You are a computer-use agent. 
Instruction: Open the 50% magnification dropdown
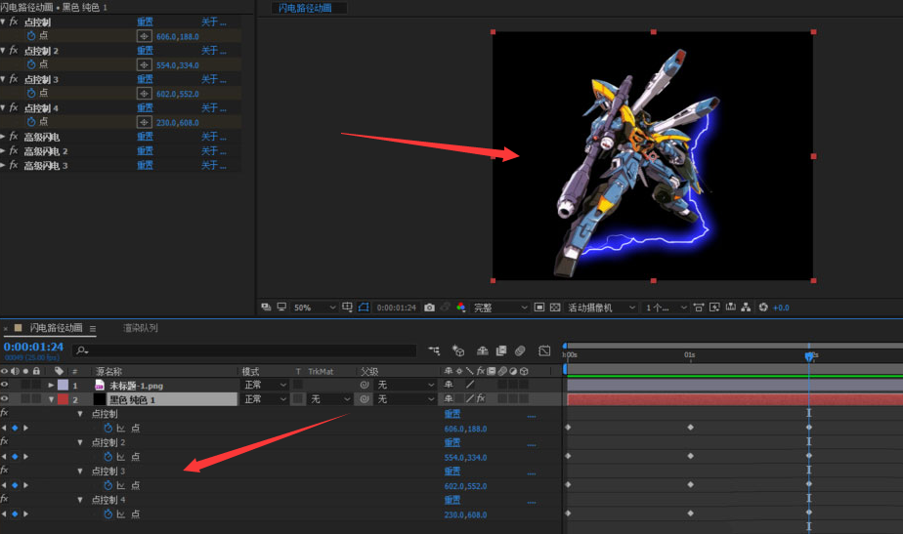[315, 308]
